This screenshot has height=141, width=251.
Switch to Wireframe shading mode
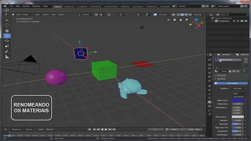tap(178, 14)
